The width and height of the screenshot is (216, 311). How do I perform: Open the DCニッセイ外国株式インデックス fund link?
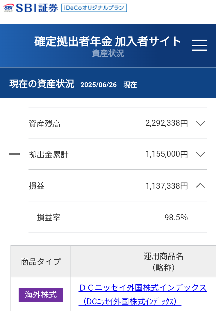click(142, 288)
